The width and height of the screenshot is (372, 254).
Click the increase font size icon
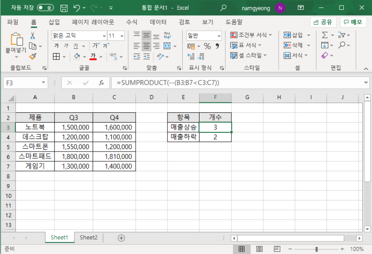click(x=95, y=46)
